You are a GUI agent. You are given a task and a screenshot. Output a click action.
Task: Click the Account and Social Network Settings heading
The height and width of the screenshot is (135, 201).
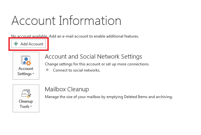[94, 57]
